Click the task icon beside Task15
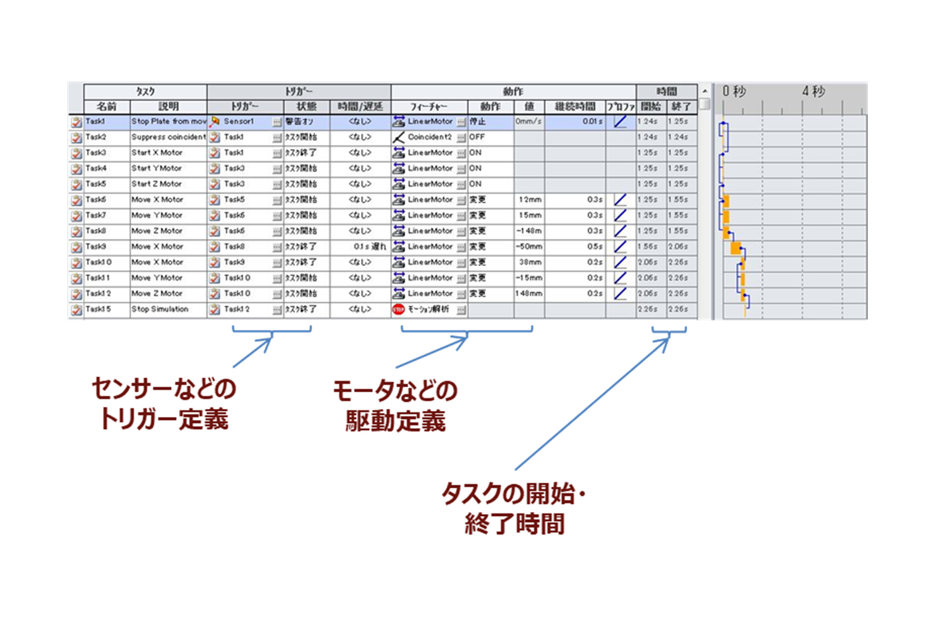The image size is (935, 623). (x=76, y=310)
